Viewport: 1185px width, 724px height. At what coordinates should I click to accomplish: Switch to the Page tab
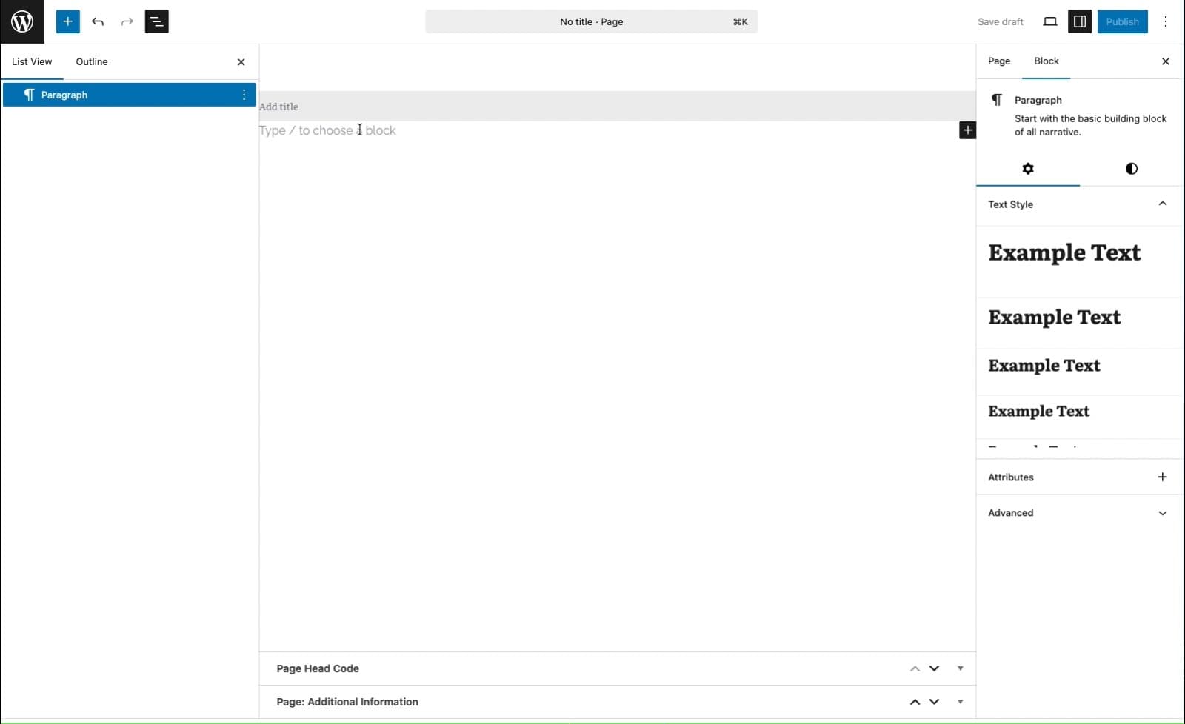click(x=998, y=61)
